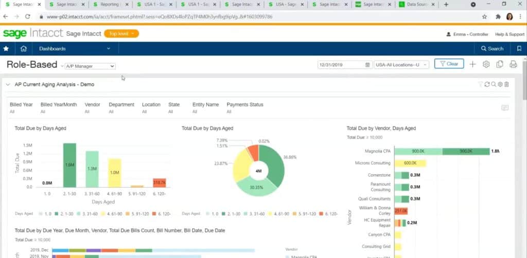Switch to the Data Sourc browser tab
Image resolution: width=527 pixels, height=258 pixels.
(x=416, y=5)
